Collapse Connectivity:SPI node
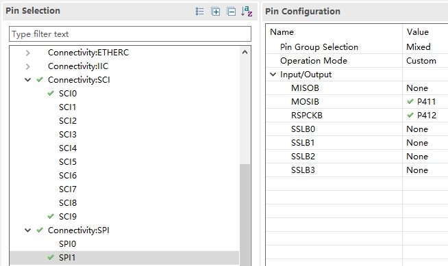448x266 pixels. (27, 230)
